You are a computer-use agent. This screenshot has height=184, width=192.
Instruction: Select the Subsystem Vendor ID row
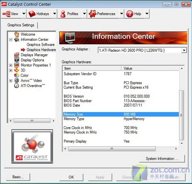(121, 74)
